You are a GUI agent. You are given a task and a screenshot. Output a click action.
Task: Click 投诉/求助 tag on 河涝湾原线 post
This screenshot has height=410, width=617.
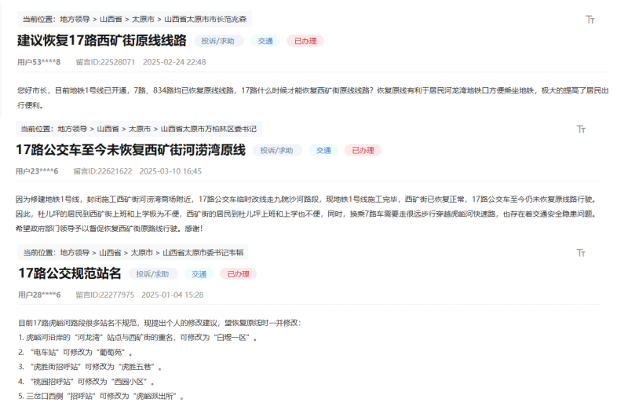coord(277,150)
